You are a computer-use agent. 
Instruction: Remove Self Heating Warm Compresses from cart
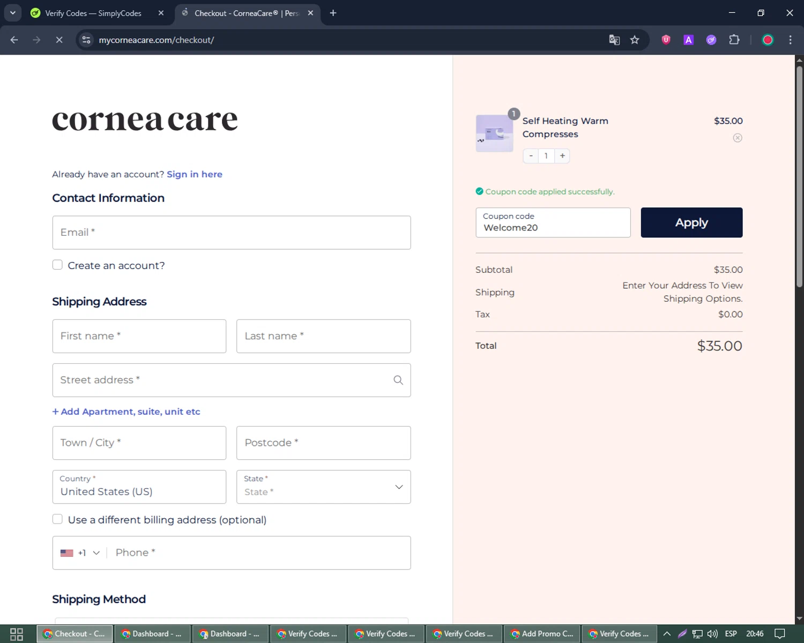pos(738,138)
